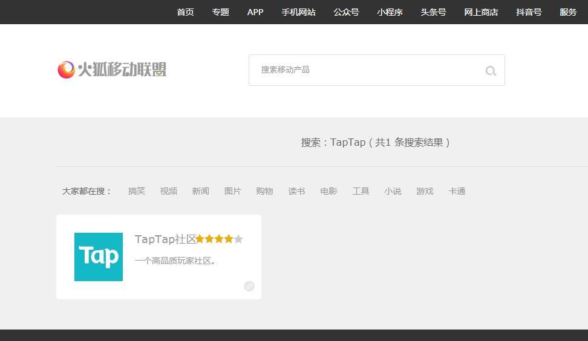This screenshot has height=341, width=588.
Task: Click description 一个高品质玩家社区。
Action: (176, 261)
